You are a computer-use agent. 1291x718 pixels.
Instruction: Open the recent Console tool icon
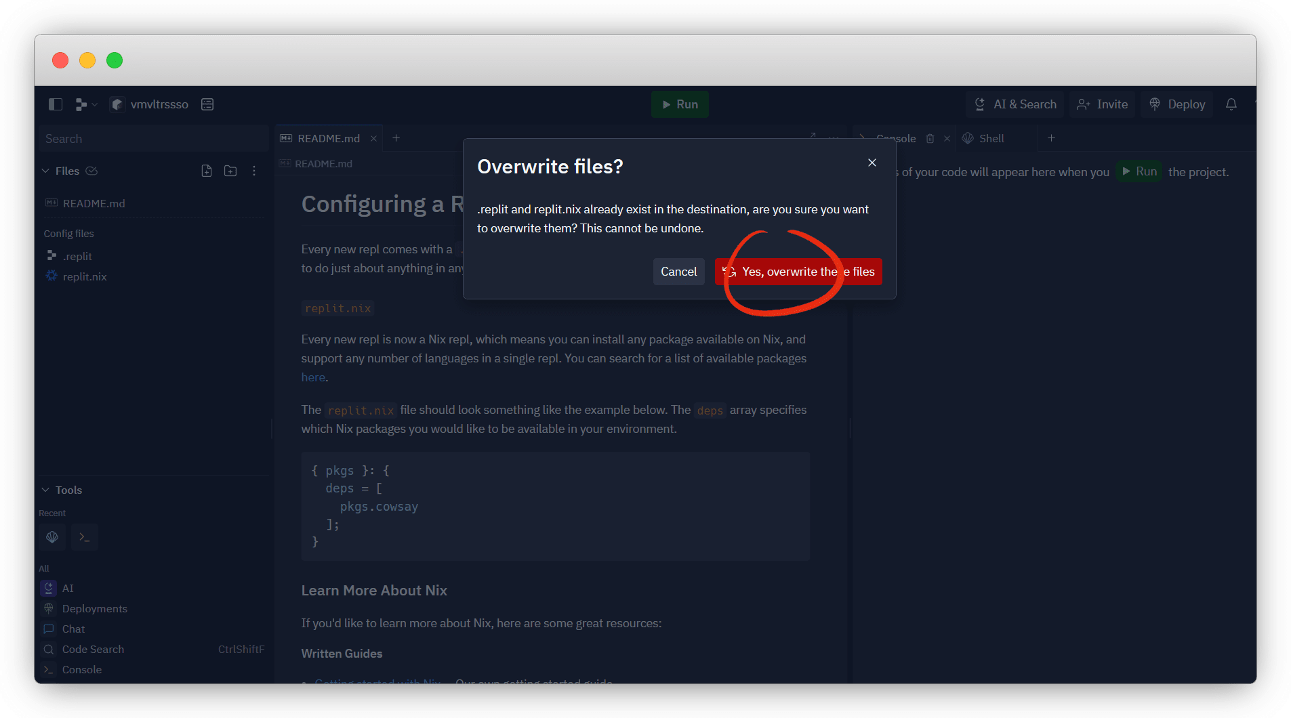(x=85, y=537)
